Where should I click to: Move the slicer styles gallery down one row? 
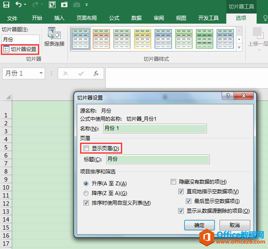click(239, 39)
